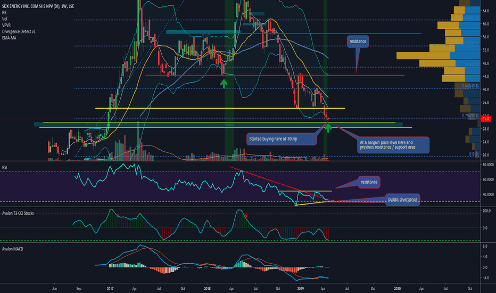
Task: Select the longest yellow volume profile bar
Action: coord(423,56)
